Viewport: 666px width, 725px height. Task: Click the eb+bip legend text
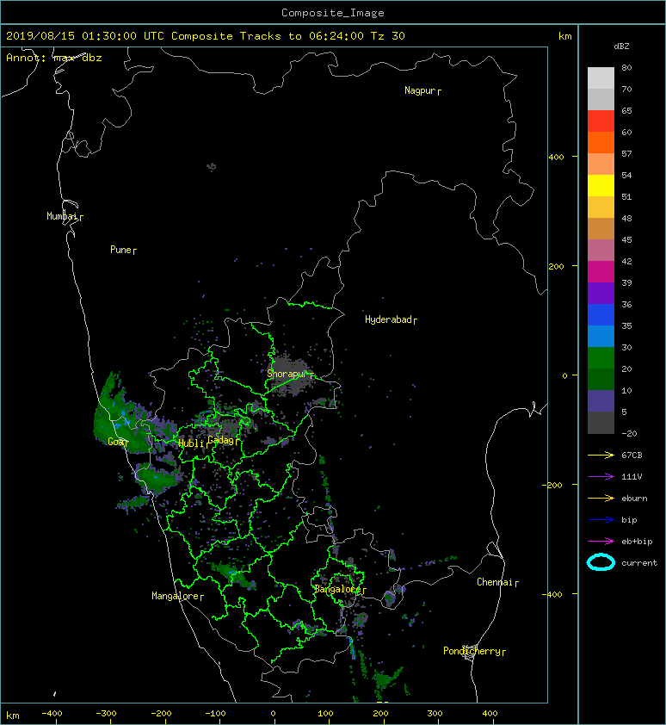point(637,542)
